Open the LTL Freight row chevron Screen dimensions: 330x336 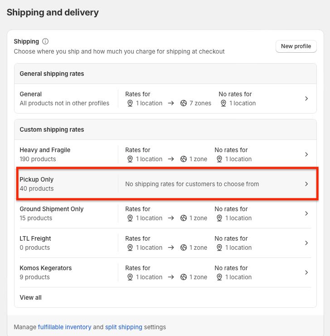tap(306, 243)
